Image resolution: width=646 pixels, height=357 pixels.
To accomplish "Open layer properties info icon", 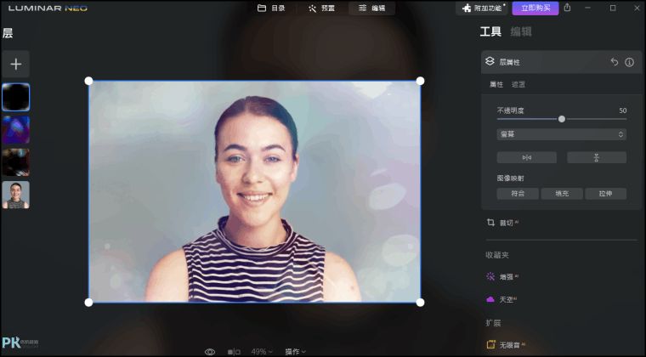I will coord(629,62).
